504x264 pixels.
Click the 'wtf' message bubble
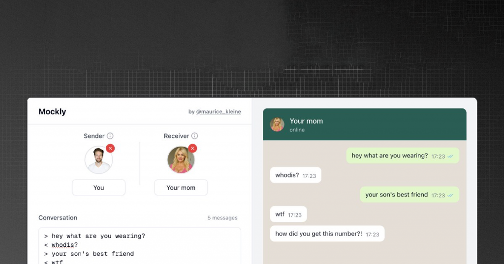click(x=288, y=214)
